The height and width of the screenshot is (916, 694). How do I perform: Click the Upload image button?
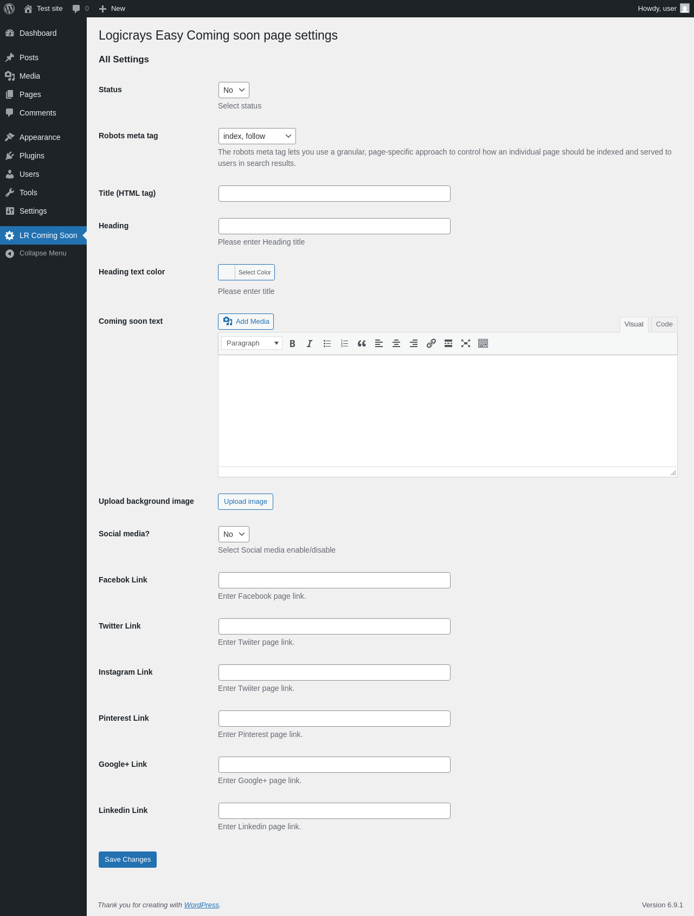246,502
